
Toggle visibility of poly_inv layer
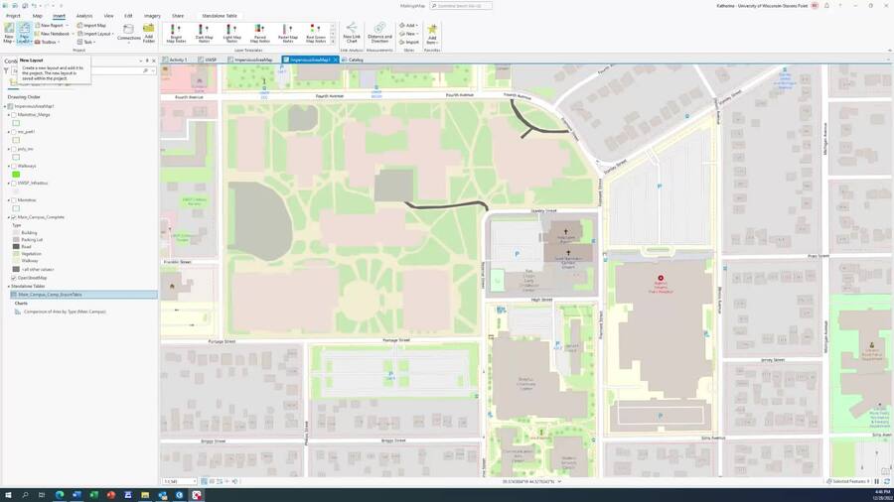pyautogui.click(x=14, y=149)
